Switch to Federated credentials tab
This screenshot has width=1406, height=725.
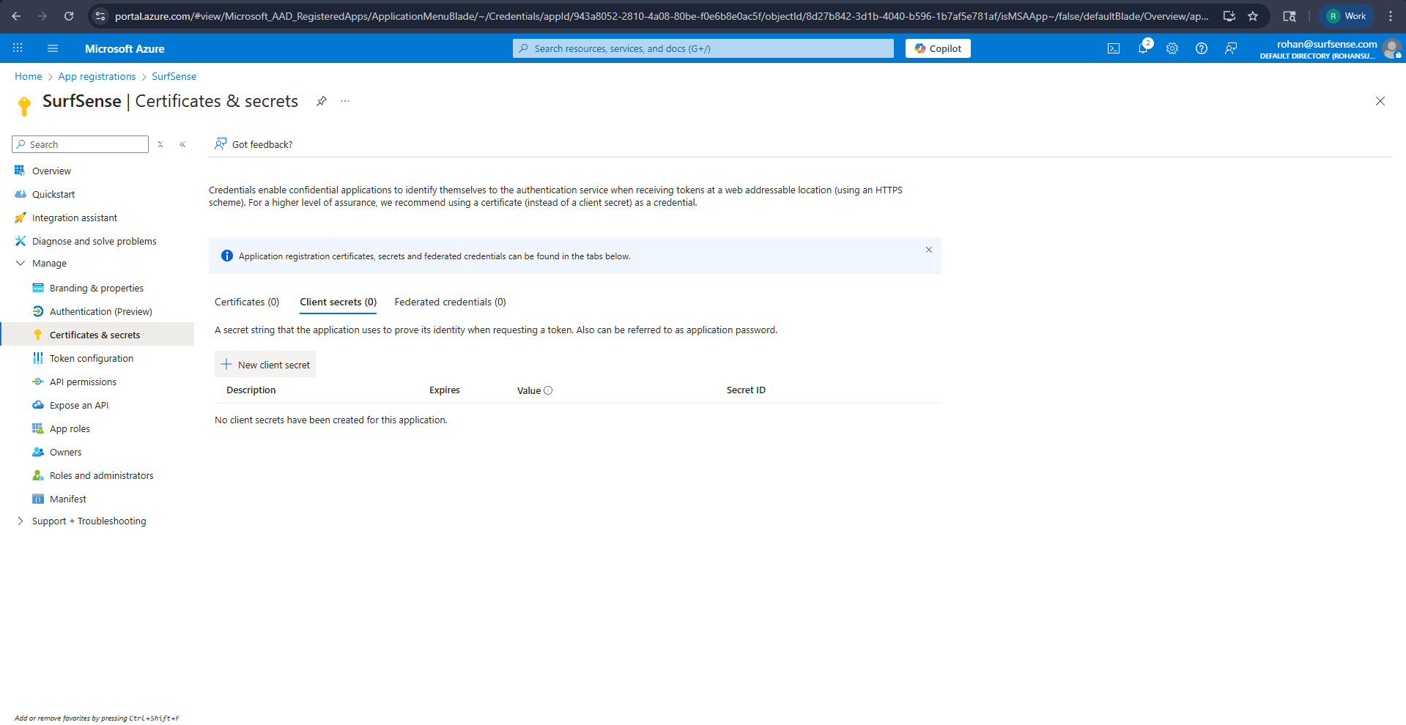pyautogui.click(x=450, y=302)
